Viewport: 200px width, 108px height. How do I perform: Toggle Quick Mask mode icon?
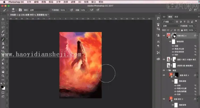point(3,92)
